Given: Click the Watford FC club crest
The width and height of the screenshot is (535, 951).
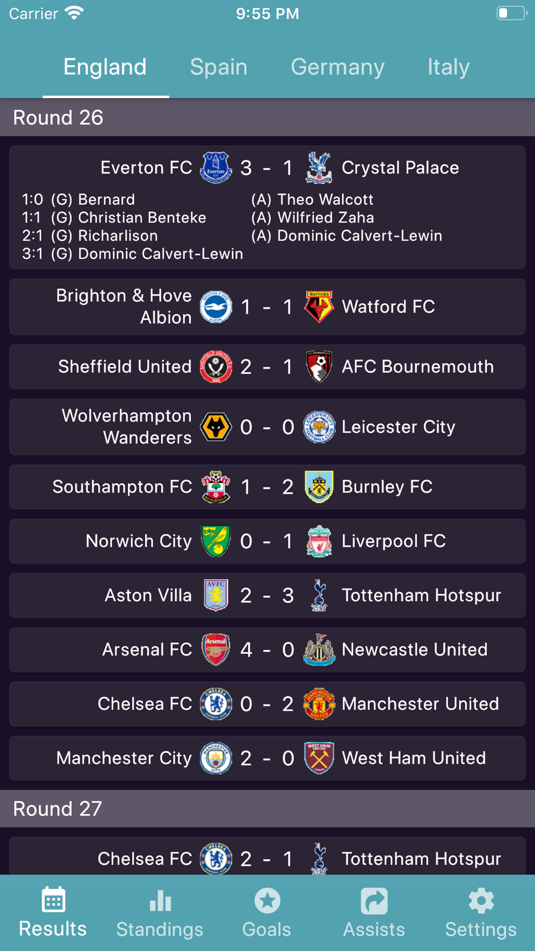Looking at the screenshot, I should click(319, 307).
